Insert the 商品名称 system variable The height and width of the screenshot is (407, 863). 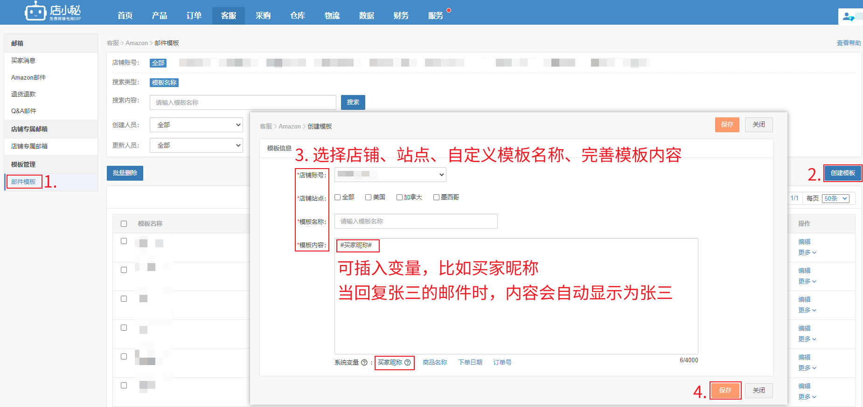pos(435,362)
